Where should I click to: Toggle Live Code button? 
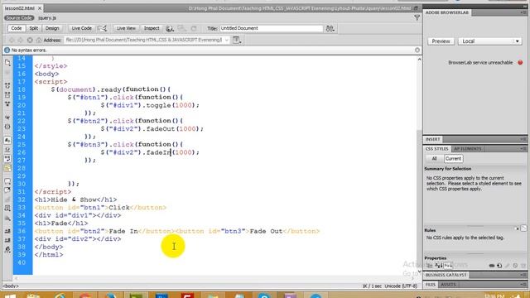click(x=81, y=28)
